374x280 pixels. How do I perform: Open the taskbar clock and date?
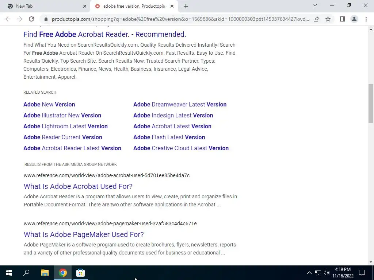pyautogui.click(x=343, y=273)
